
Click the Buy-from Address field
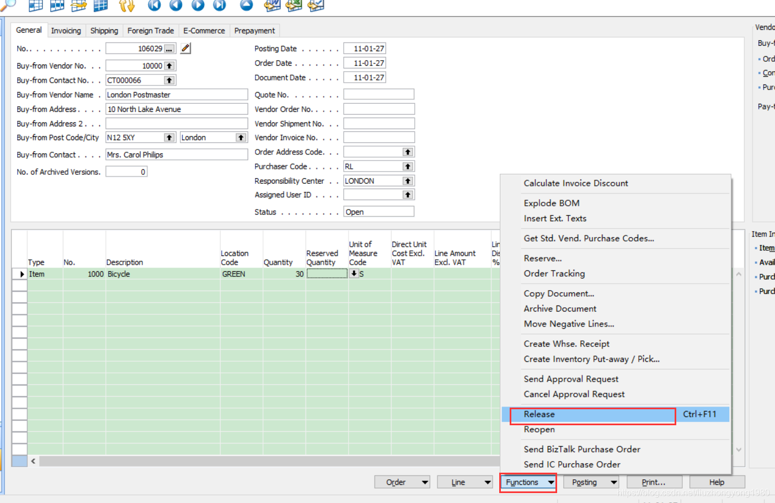[177, 109]
